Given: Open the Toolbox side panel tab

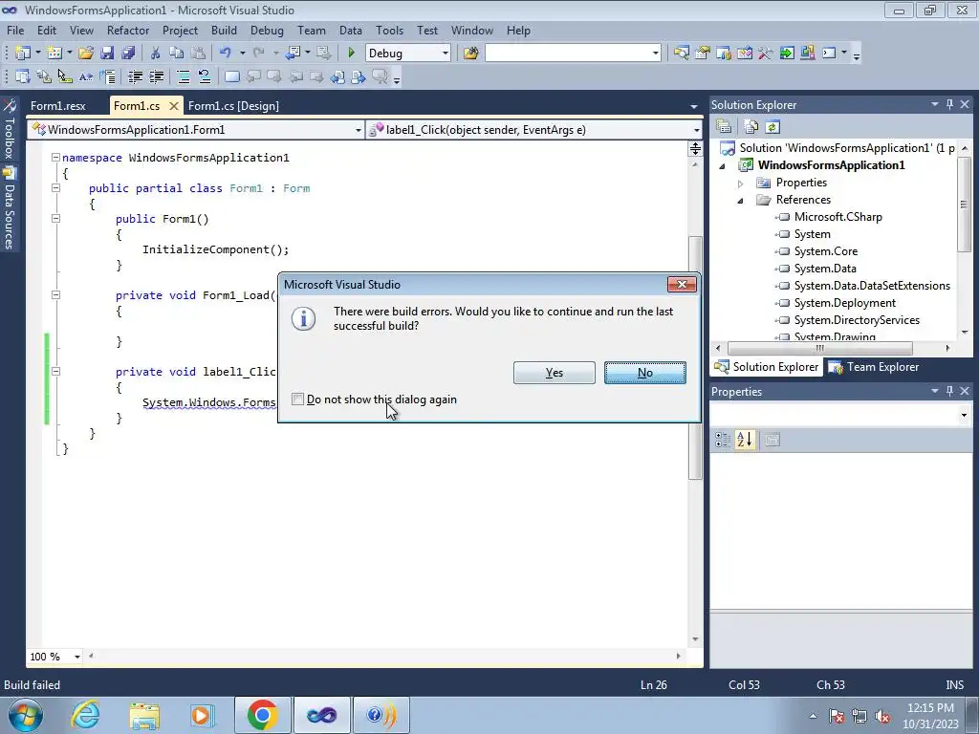Looking at the screenshot, I should click(x=9, y=129).
